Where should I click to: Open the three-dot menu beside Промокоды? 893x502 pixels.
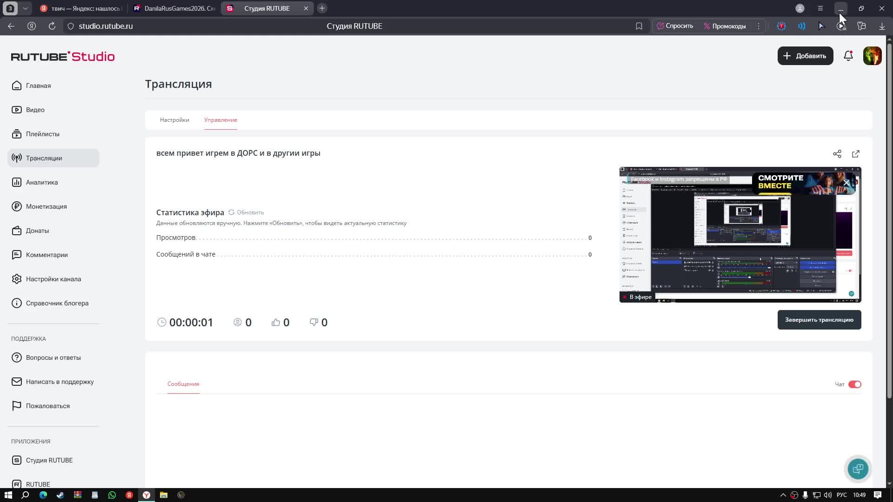[x=759, y=26]
